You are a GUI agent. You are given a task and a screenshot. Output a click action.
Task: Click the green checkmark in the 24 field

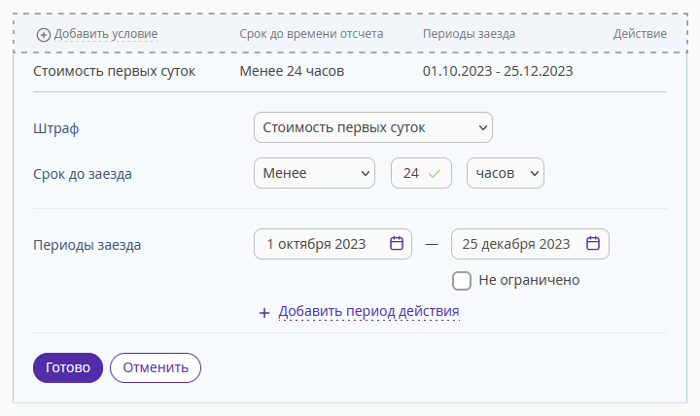435,173
